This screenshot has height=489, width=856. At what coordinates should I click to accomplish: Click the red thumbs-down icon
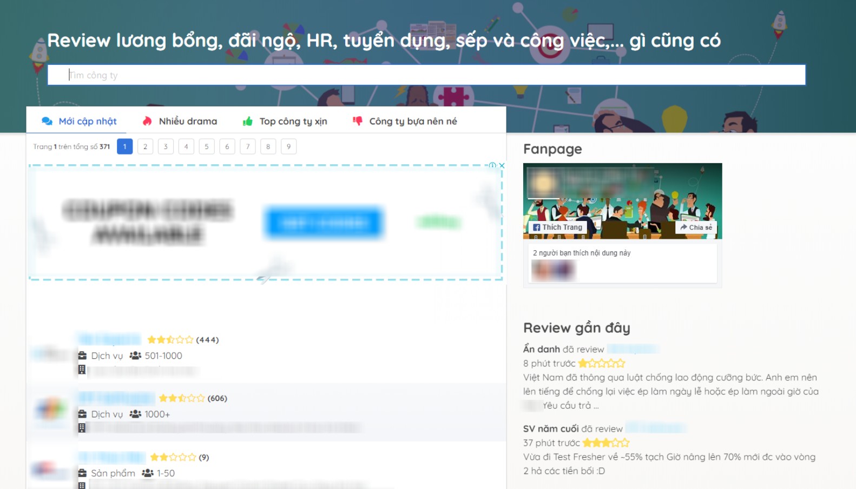[358, 121]
